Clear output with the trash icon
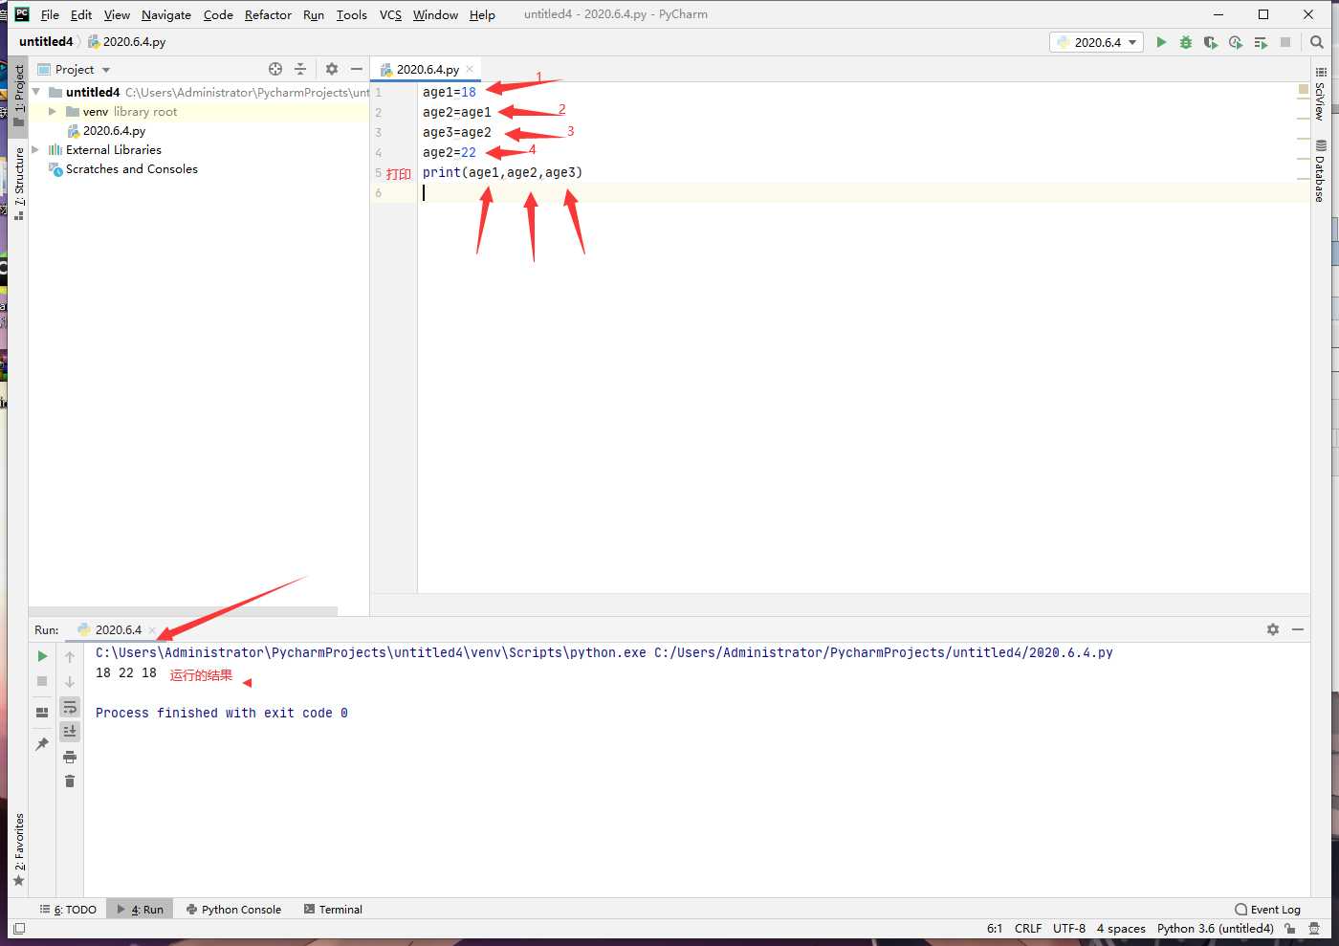 (70, 781)
